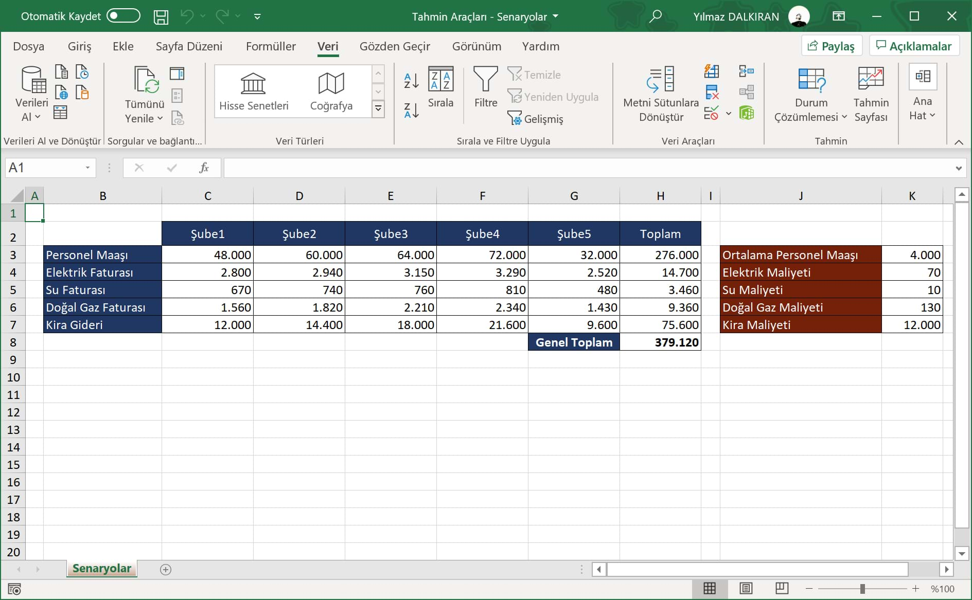Click the search magnifier in the title bar

pyautogui.click(x=655, y=16)
